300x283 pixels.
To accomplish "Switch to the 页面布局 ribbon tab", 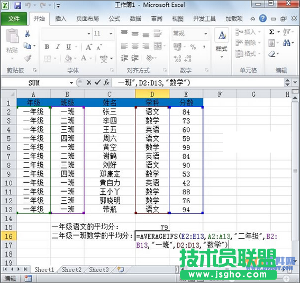I will tap(87, 18).
